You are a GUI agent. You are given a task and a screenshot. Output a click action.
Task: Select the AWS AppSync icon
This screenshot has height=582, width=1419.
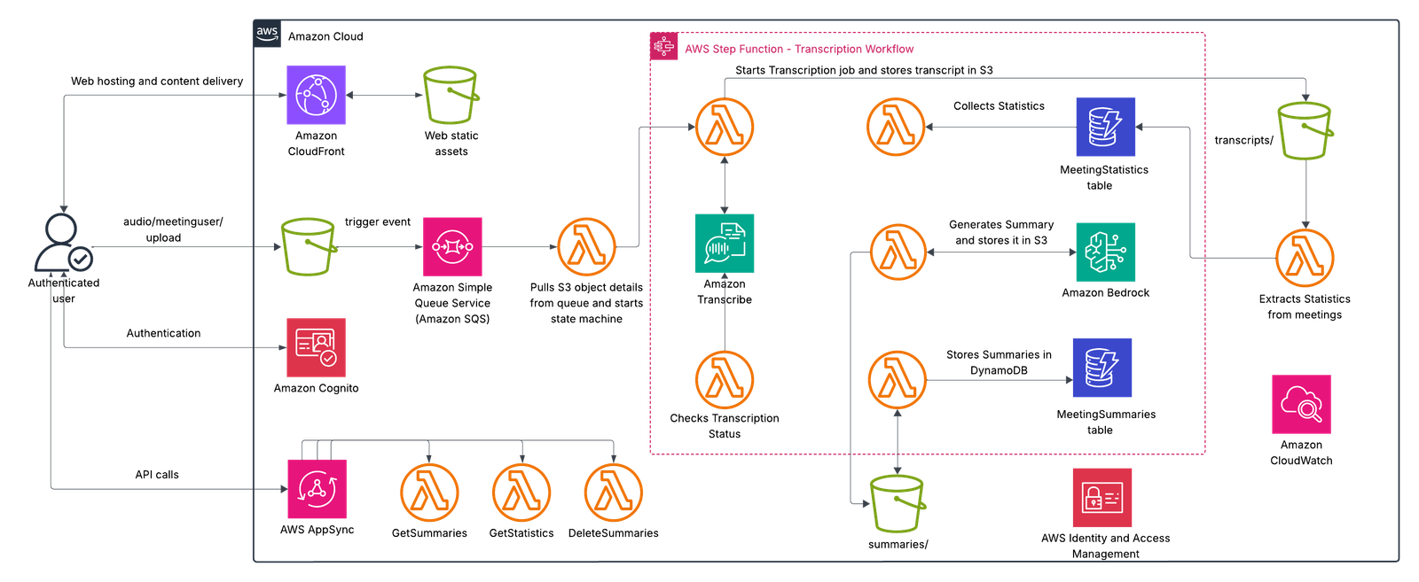pyautogui.click(x=317, y=489)
